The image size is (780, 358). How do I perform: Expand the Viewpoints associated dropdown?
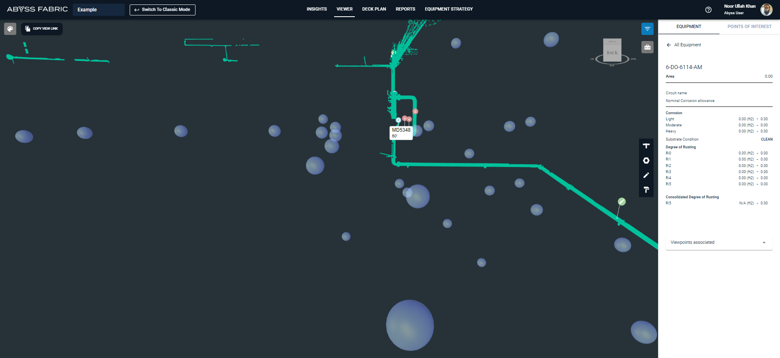[x=719, y=243]
